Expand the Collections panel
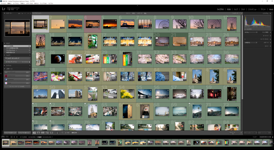 point(4,66)
